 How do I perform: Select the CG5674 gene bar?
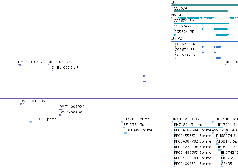[x=201, y=11]
